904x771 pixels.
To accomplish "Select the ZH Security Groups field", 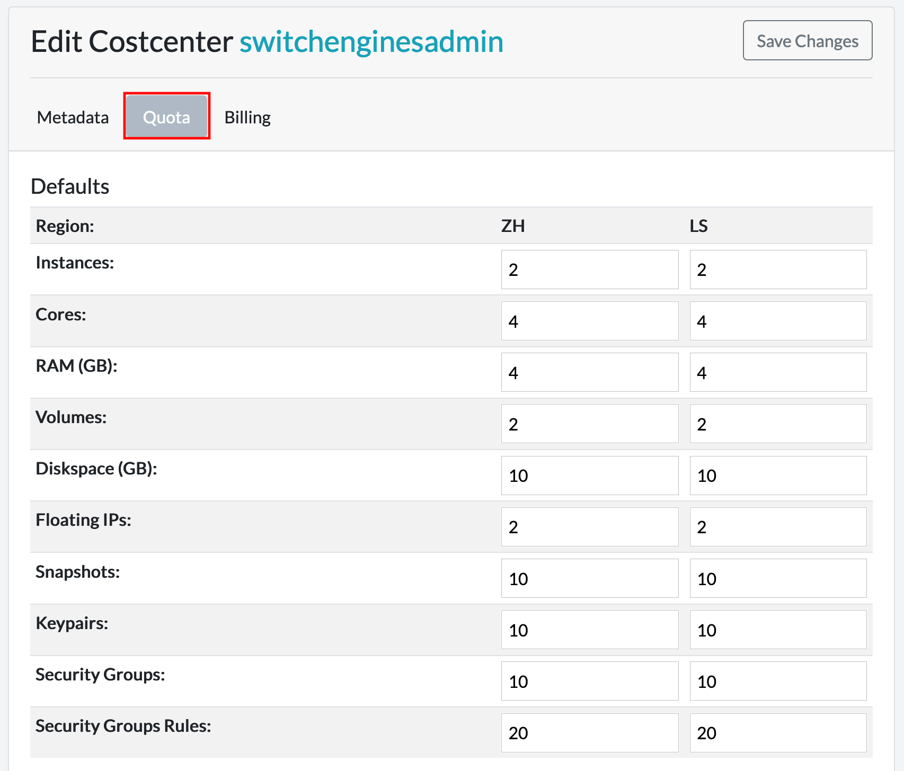I will tap(590, 681).
